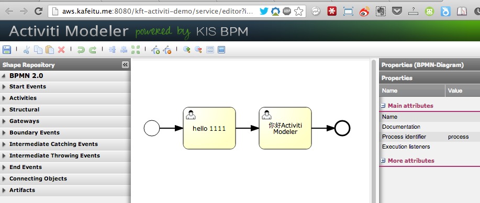Collapse the Main attributes section
Viewport: 480px width, 203px height.
pyautogui.click(x=383, y=106)
